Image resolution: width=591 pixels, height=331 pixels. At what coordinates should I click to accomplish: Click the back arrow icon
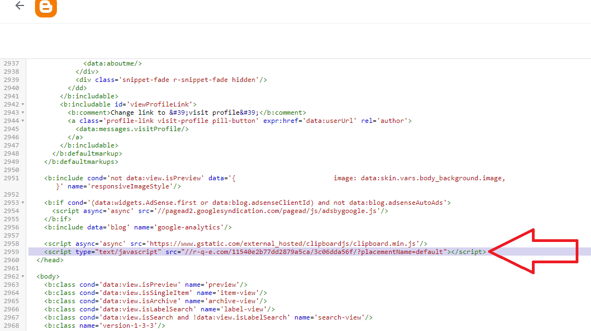click(20, 6)
